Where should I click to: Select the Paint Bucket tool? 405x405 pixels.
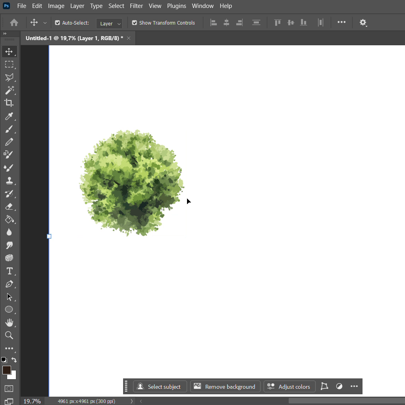9,219
